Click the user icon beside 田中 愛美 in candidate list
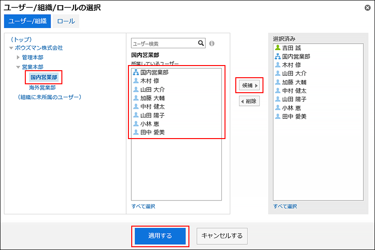Viewport: 375px width, 250px height. click(x=136, y=132)
